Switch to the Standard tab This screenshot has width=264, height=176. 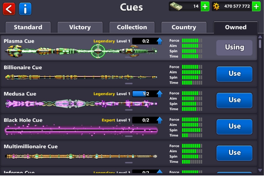click(x=28, y=27)
